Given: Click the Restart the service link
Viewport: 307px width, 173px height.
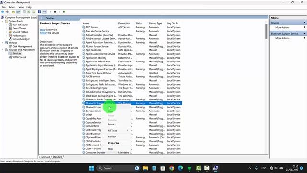Looking at the screenshot, I should coord(44,33).
